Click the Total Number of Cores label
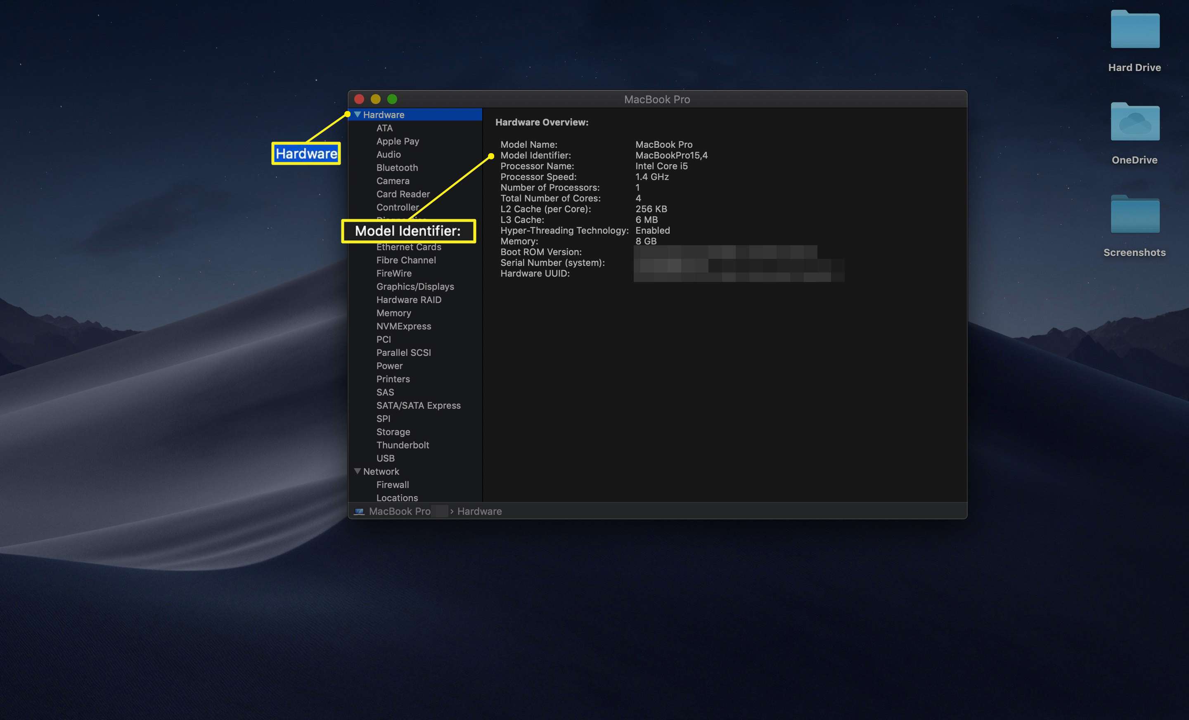The height and width of the screenshot is (720, 1189). pyautogui.click(x=550, y=198)
